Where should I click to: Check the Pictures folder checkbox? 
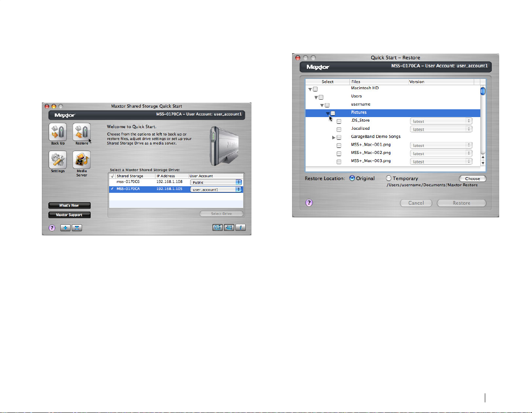pyautogui.click(x=333, y=113)
